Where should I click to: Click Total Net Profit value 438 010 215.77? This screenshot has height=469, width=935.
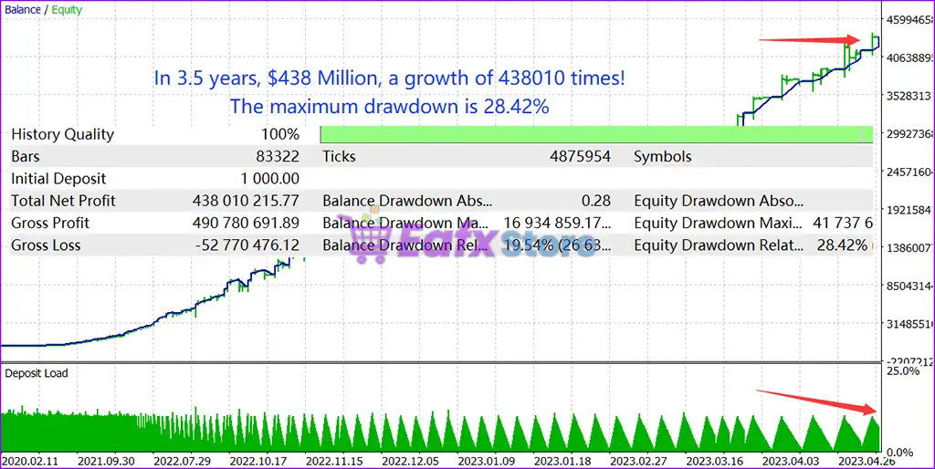coord(246,201)
